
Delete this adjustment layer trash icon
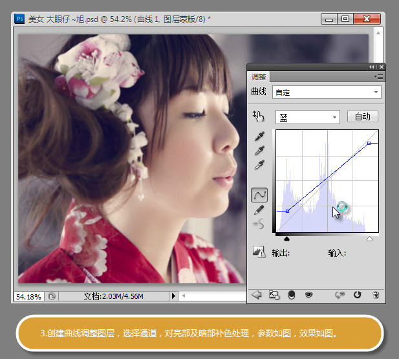(376, 295)
